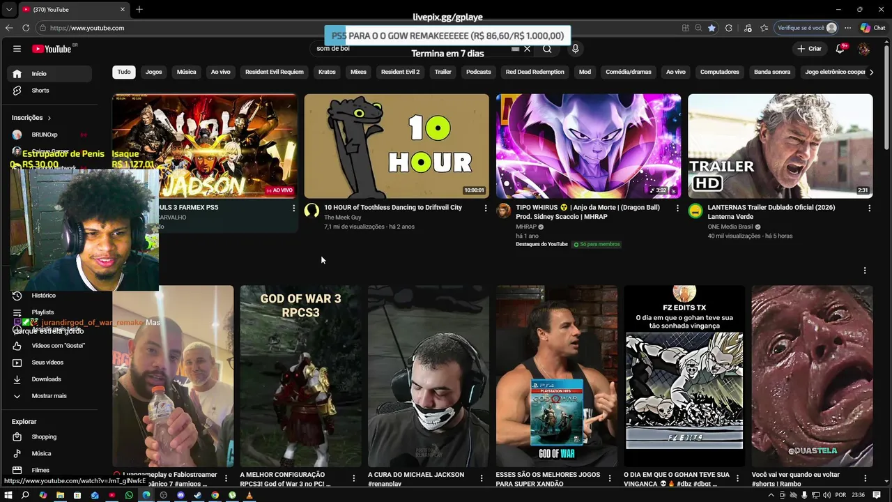Open MHRAP channel link
This screenshot has height=502, width=892.
coord(526,227)
